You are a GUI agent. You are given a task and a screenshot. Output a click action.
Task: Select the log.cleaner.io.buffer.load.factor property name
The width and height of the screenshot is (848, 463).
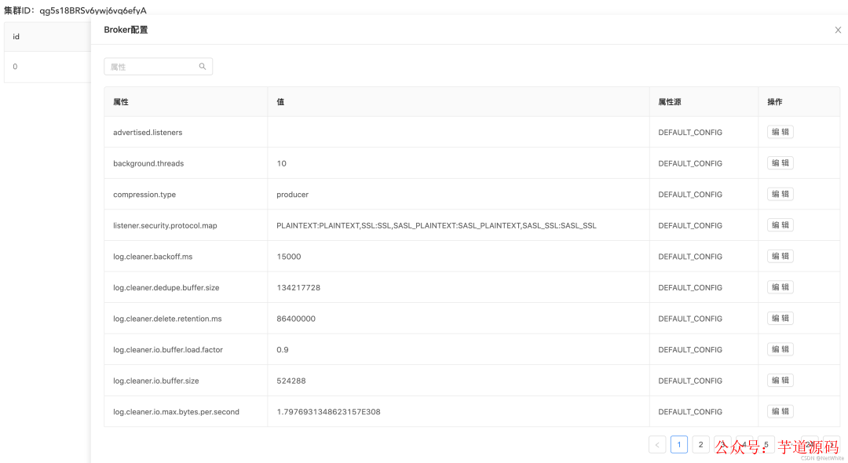coord(168,349)
